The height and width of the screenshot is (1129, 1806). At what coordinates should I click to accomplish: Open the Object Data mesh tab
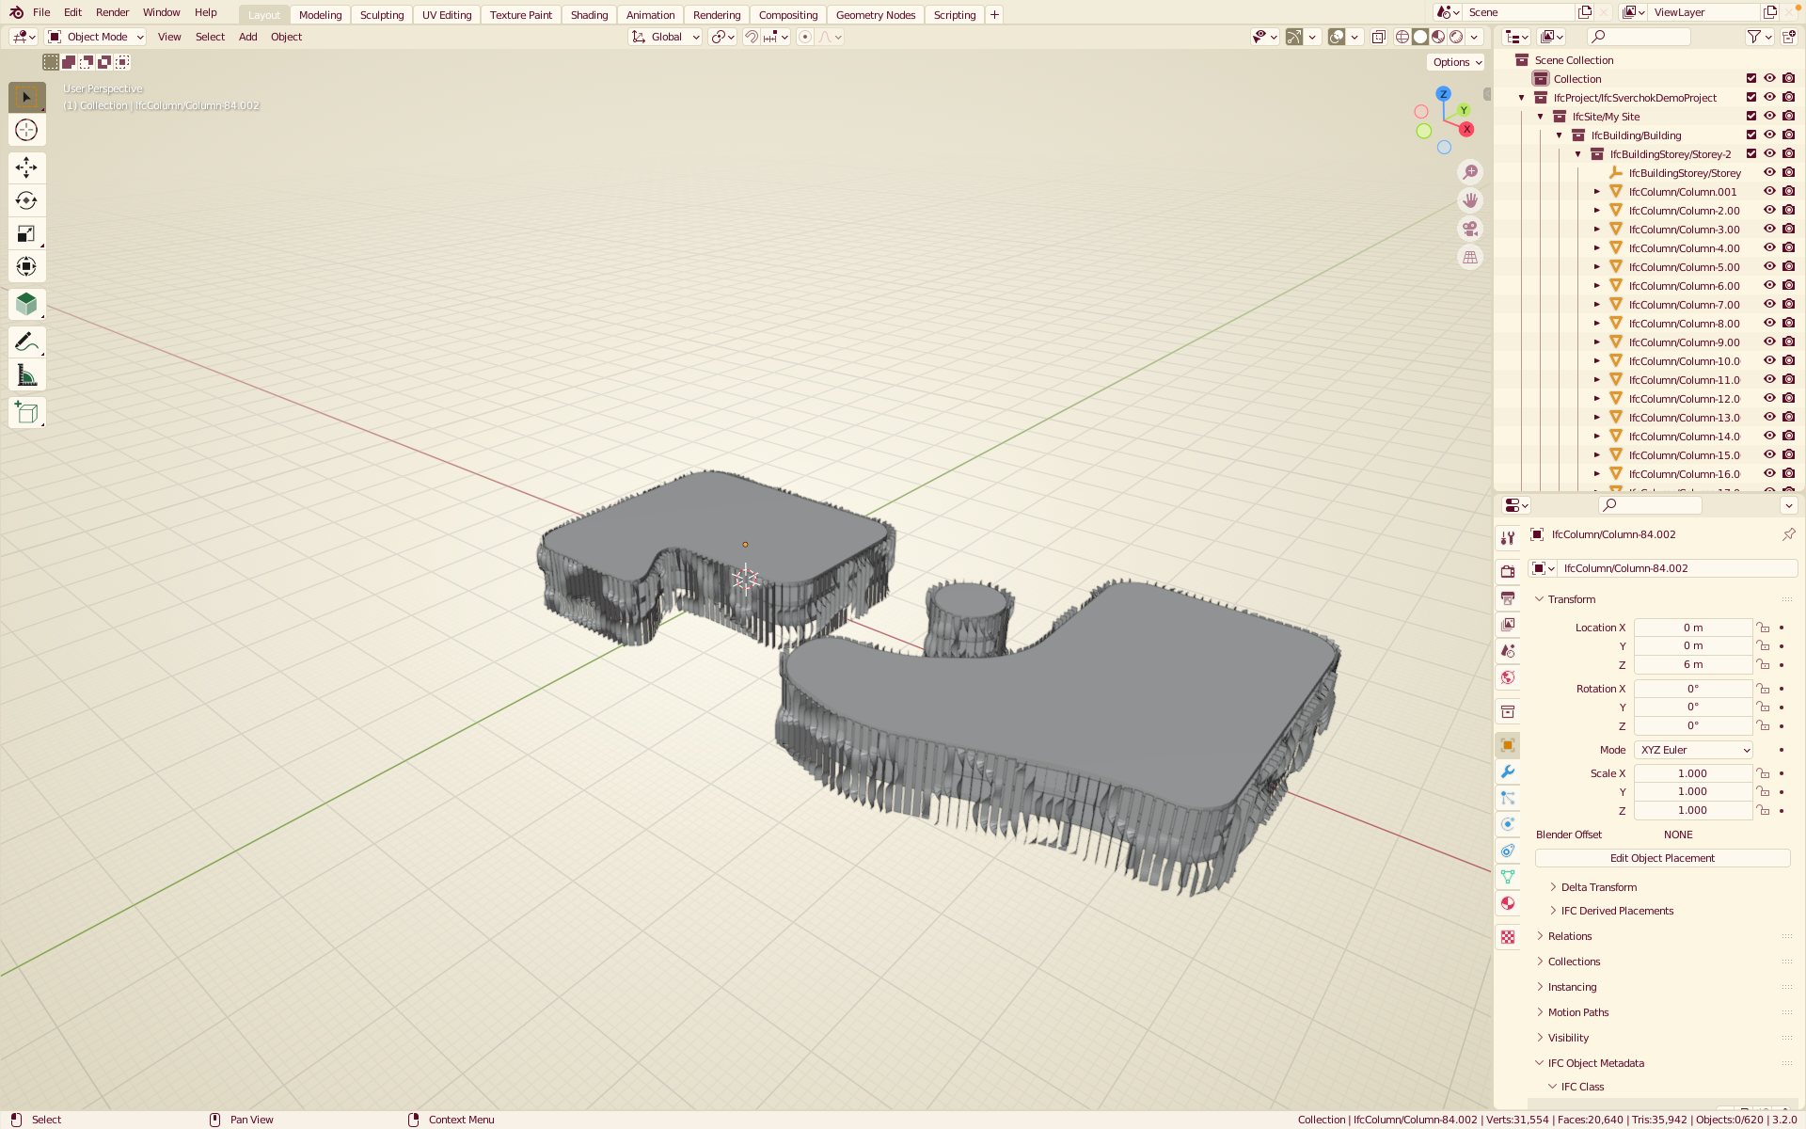point(1508,877)
